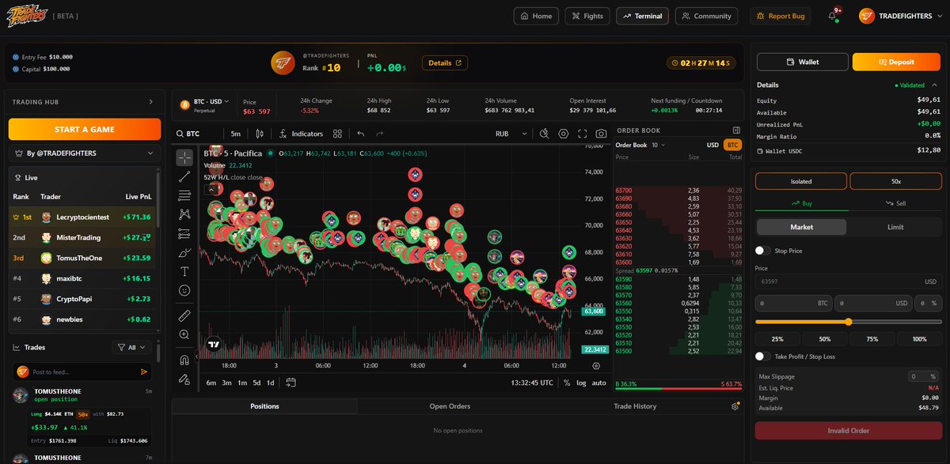
Task: Set order size to 75%
Action: pyautogui.click(x=872, y=338)
